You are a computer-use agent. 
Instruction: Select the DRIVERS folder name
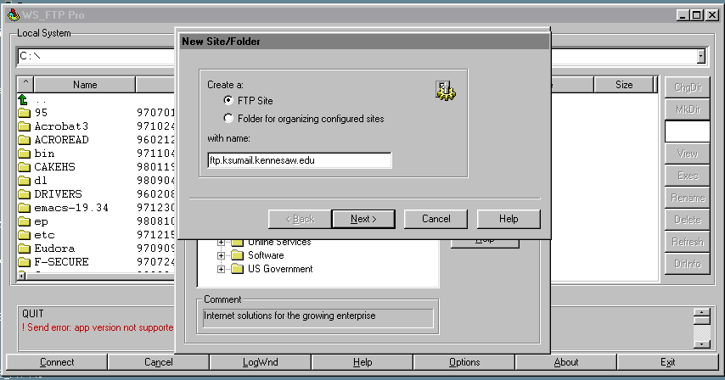[58, 194]
